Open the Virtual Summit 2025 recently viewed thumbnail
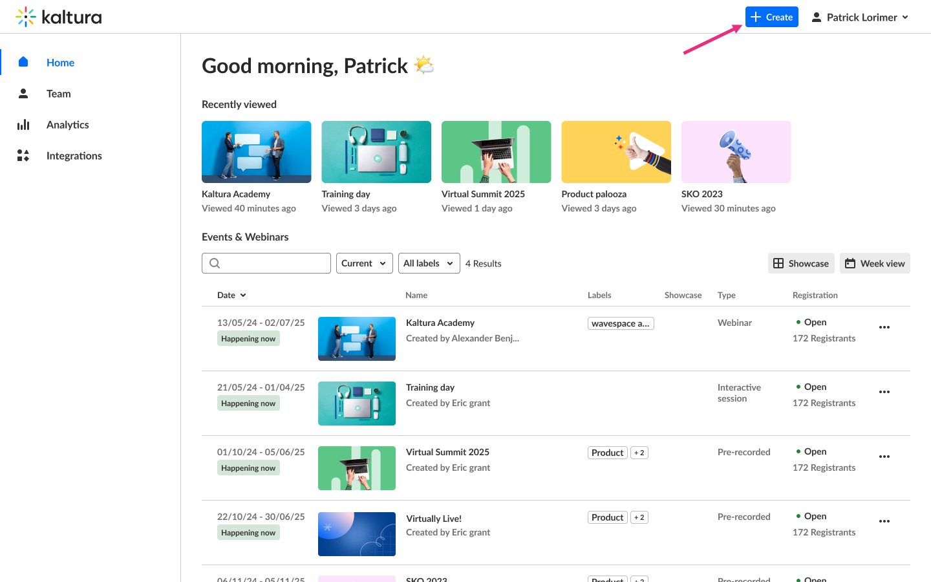The height and width of the screenshot is (582, 931). point(497,152)
